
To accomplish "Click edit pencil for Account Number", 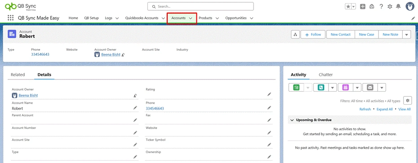I will [x=135, y=132].
